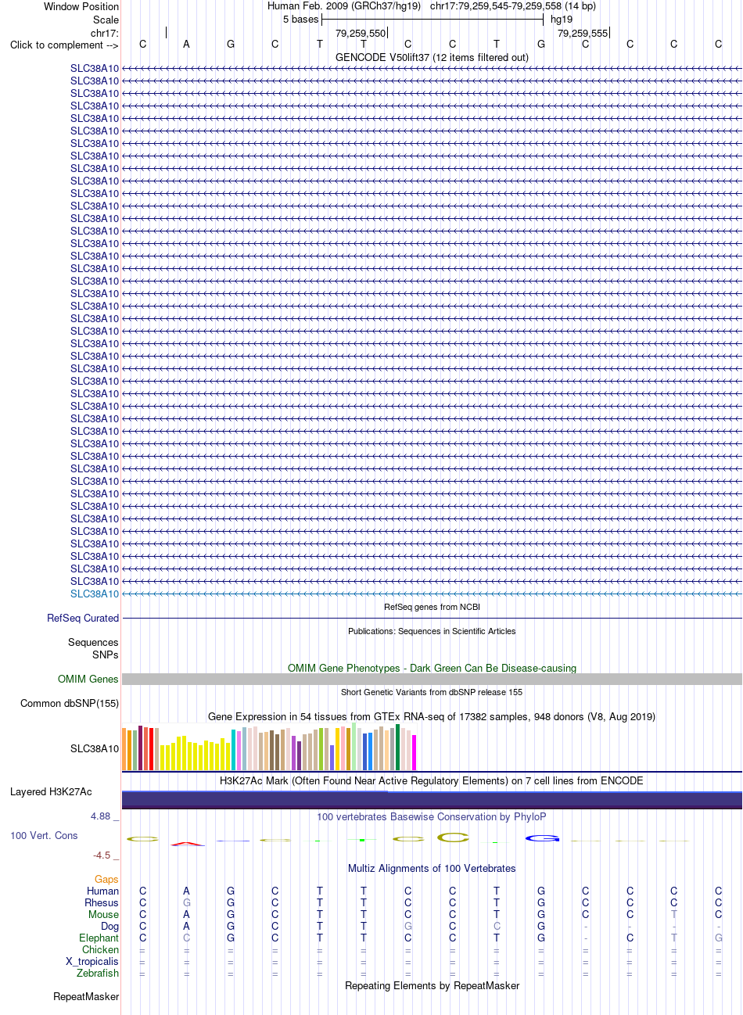The width and height of the screenshot is (743, 1015).
Task: Click the chr17:79,259,545-79,259,558 position text
Action: click(512, 5)
